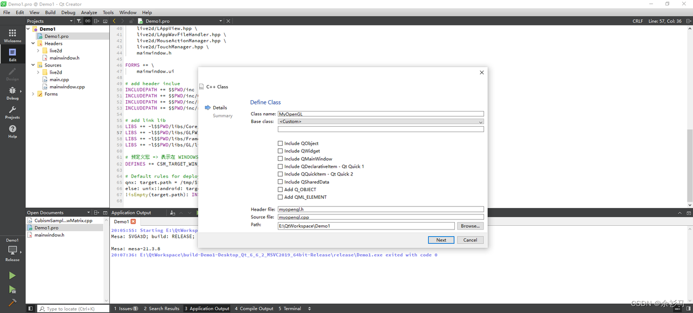
Task: Click the Type to locate search box
Action: tap(73, 309)
